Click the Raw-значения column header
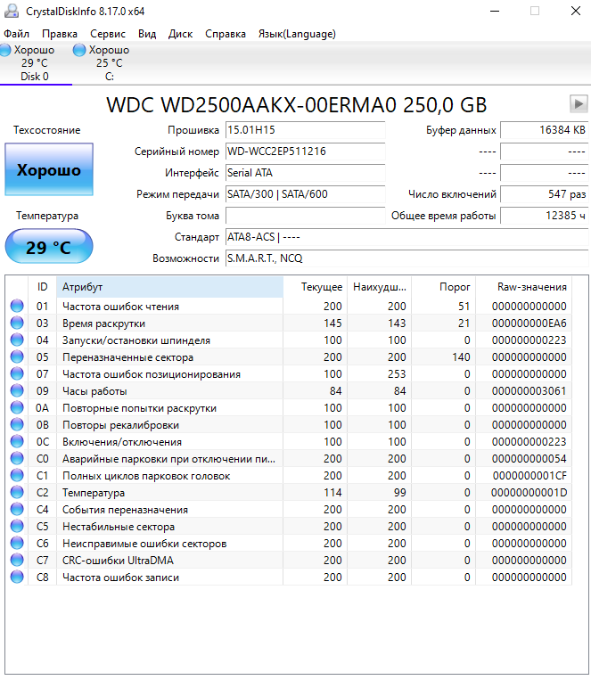Viewport: 591px width, 680px height. point(524,287)
